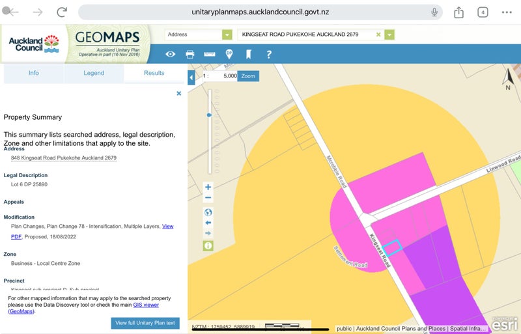The width and height of the screenshot is (521, 334).
Task: Switch to the Info tab
Action: click(x=34, y=73)
